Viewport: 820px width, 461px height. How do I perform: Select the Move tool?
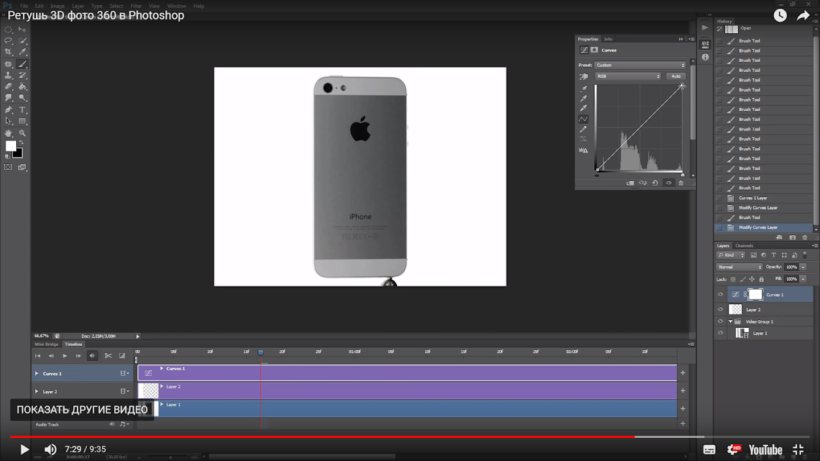(22, 29)
